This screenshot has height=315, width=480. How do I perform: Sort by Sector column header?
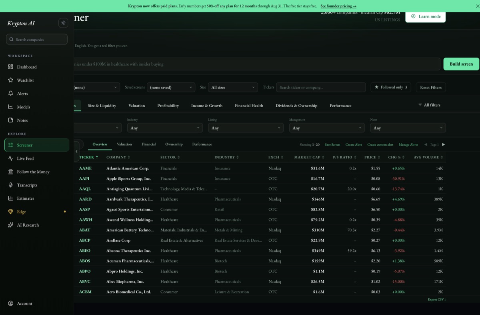(x=170, y=157)
